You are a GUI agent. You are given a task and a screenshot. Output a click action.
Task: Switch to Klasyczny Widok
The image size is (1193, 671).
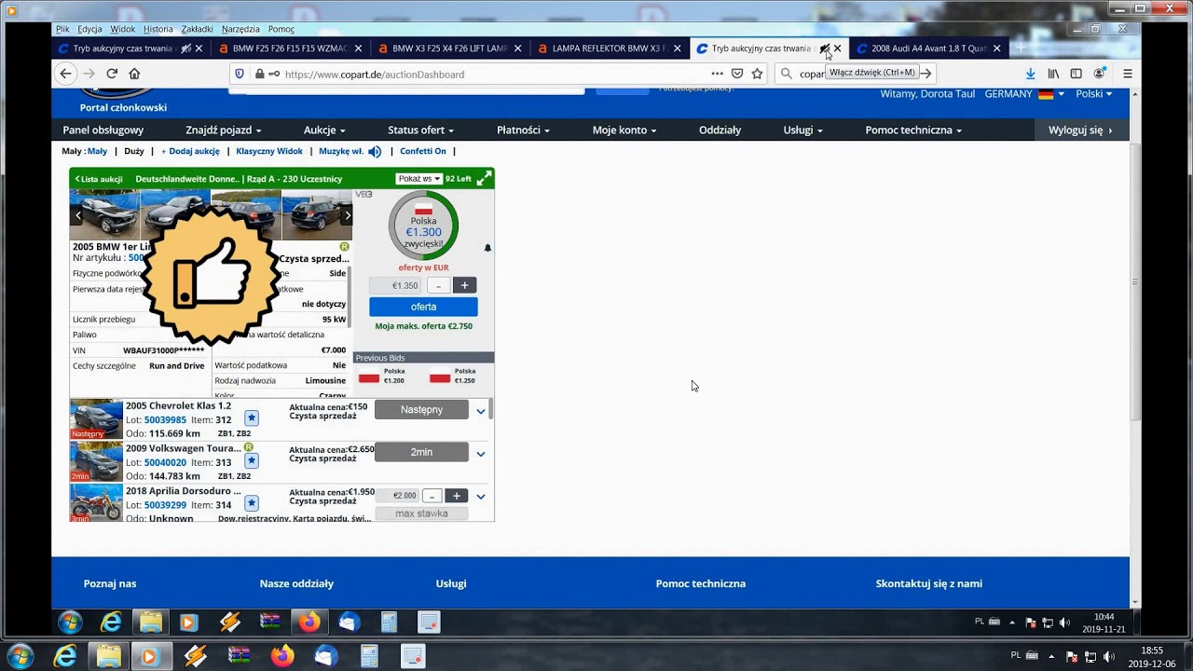[269, 152]
